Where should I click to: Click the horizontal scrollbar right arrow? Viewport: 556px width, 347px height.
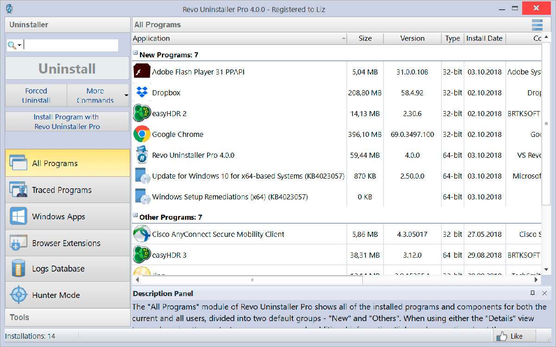537,280
